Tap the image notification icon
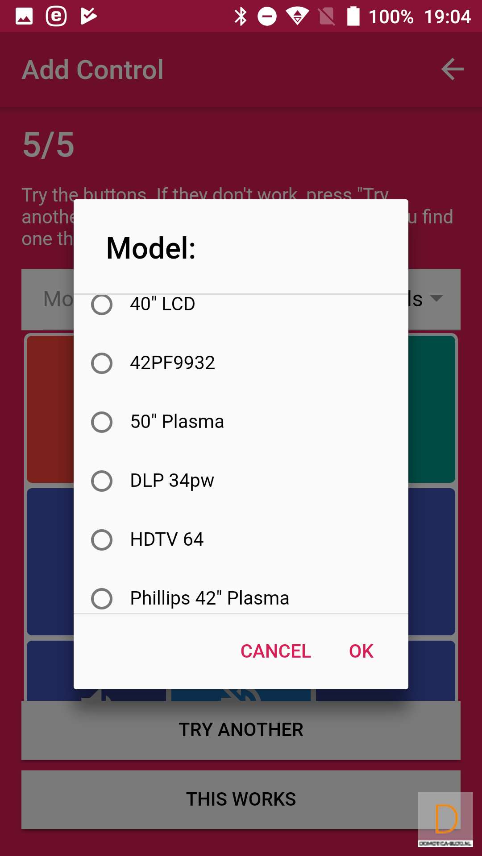Viewport: 482px width, 856px height. point(24,16)
